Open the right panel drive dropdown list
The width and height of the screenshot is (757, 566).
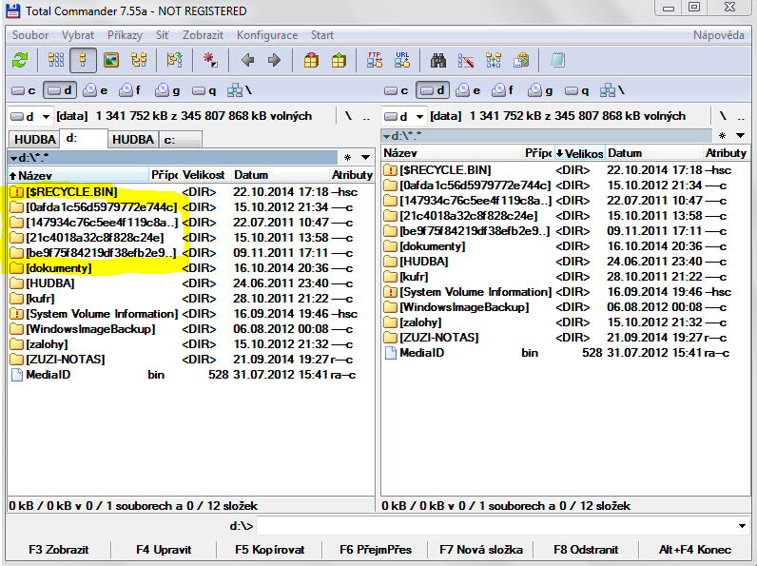point(404,116)
